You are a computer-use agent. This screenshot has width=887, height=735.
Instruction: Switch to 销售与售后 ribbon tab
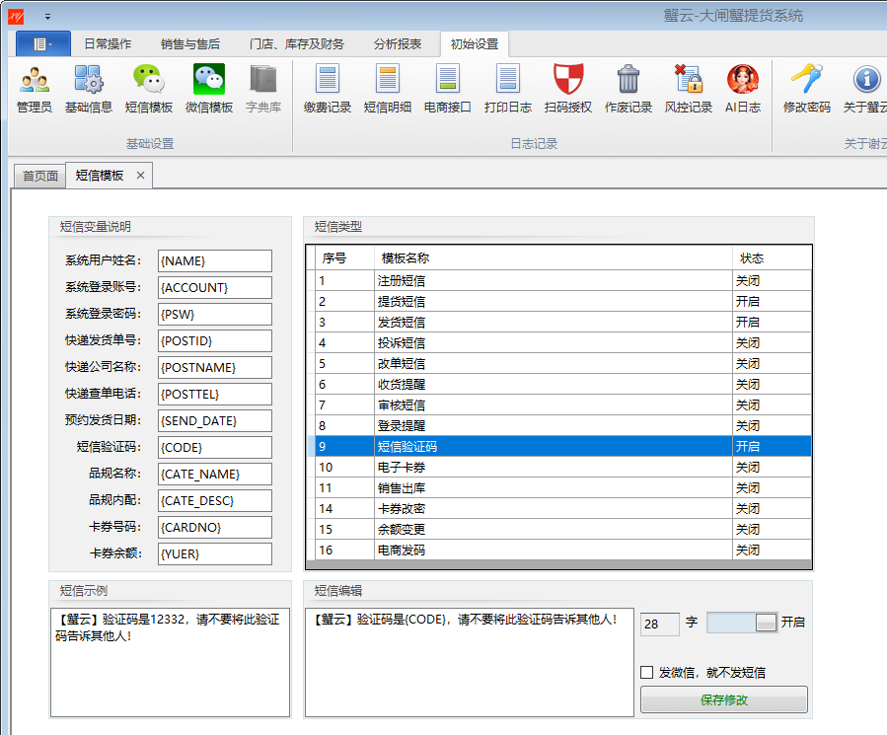190,44
